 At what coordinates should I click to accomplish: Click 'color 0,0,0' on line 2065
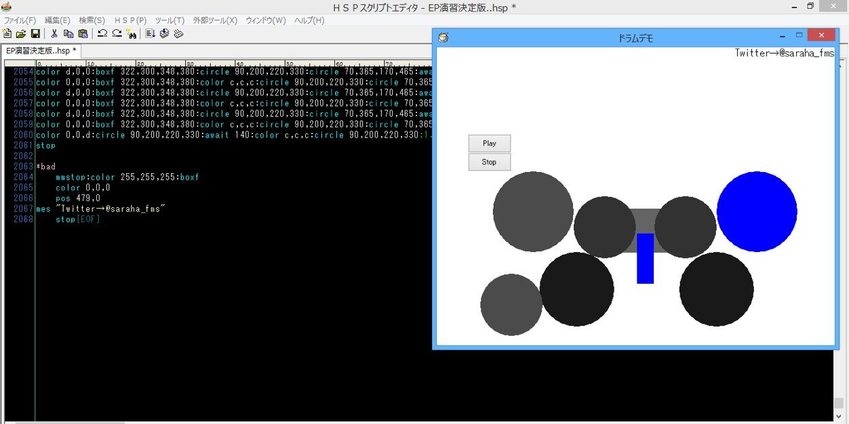click(83, 188)
